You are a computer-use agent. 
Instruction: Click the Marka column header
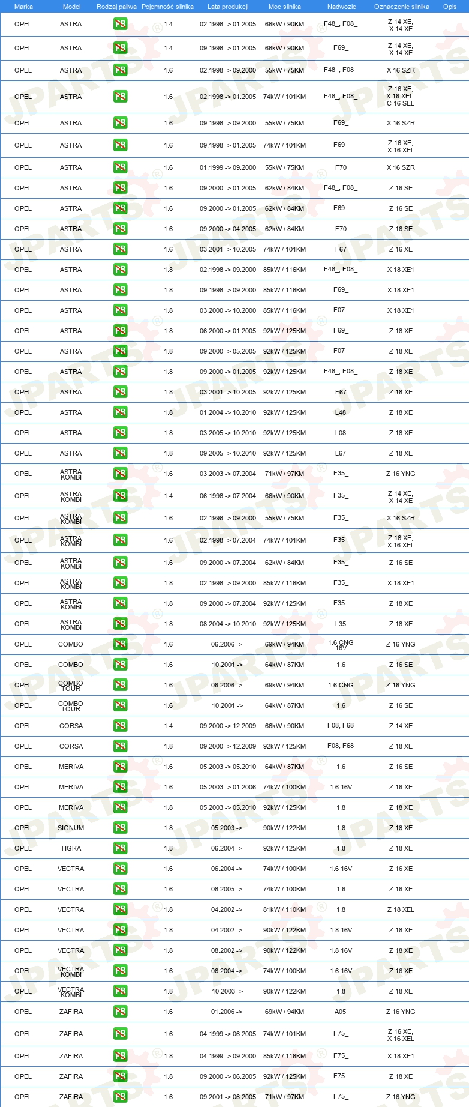pos(23,7)
